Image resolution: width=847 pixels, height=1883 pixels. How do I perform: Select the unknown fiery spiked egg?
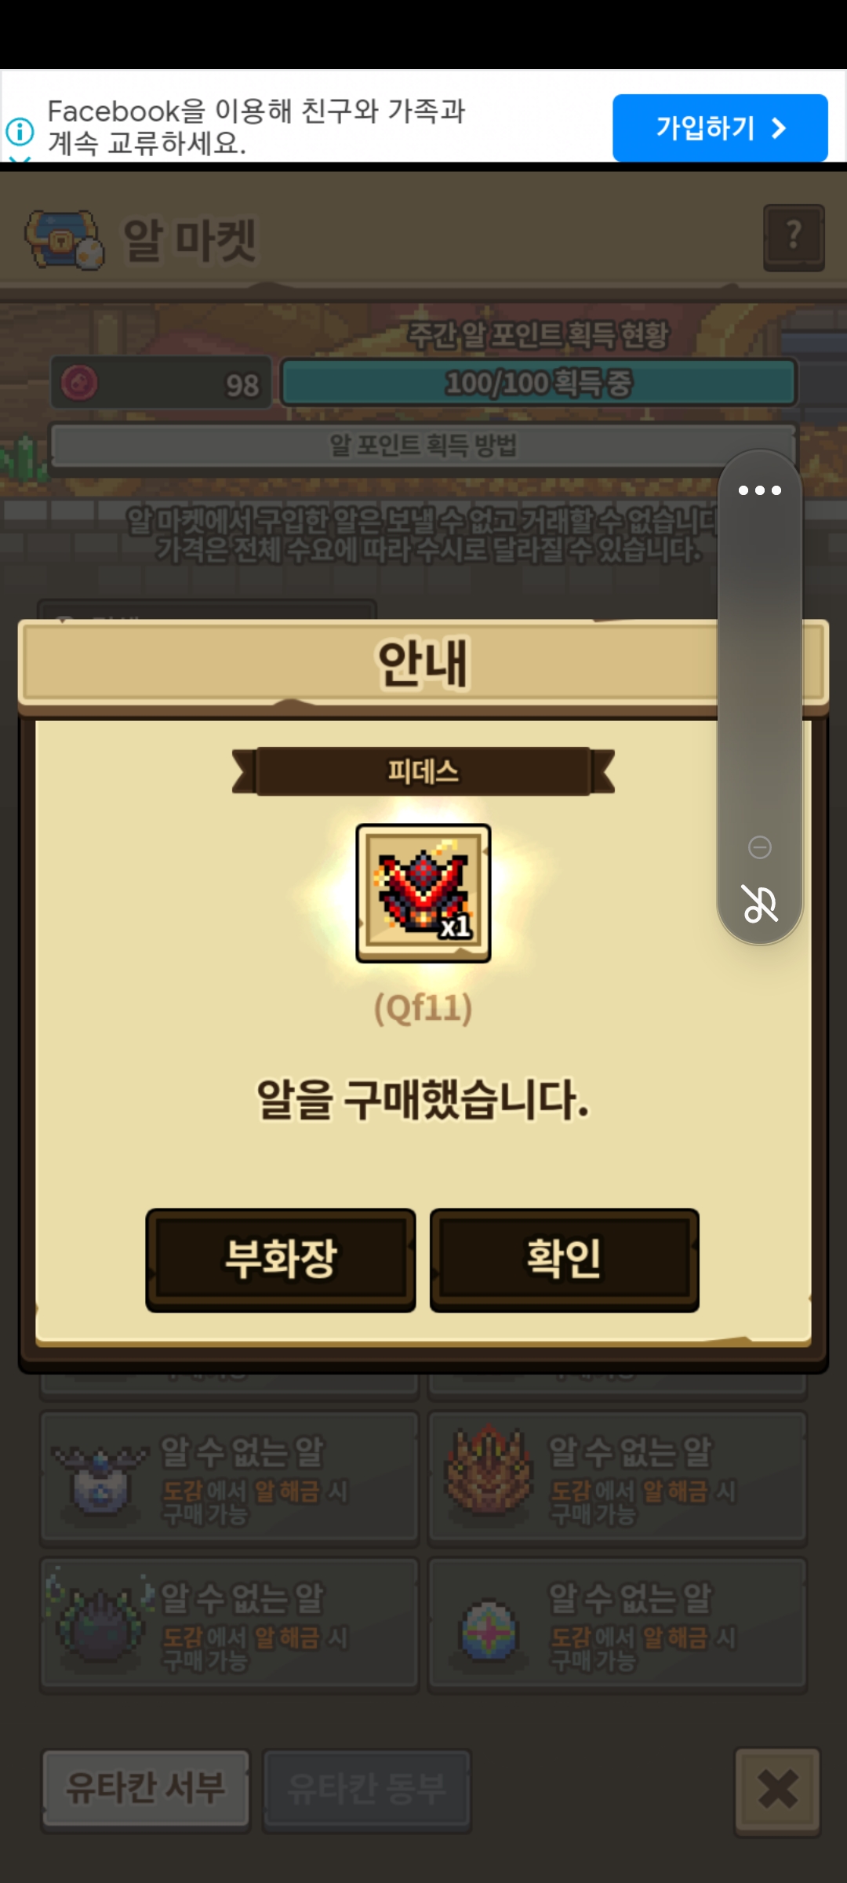(x=617, y=1478)
